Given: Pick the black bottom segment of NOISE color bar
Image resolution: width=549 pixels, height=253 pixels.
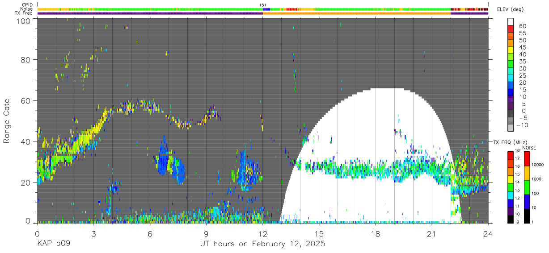Looking at the screenshot, I should 527,216.
